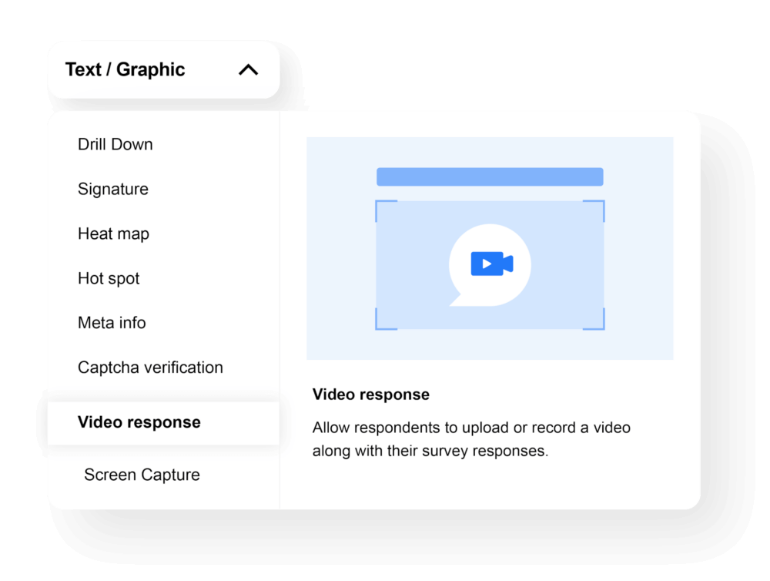The width and height of the screenshot is (770, 581).
Task: Click the highlighted Video response item
Action: (163, 423)
